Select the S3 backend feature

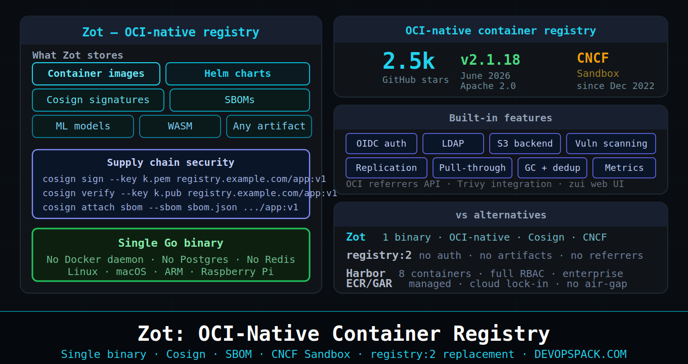coord(525,144)
